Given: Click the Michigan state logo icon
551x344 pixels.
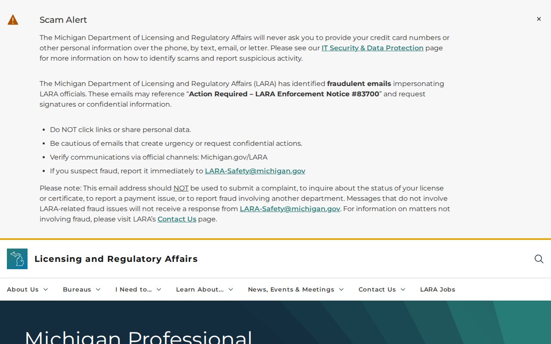Looking at the screenshot, I should pyautogui.click(x=17, y=259).
